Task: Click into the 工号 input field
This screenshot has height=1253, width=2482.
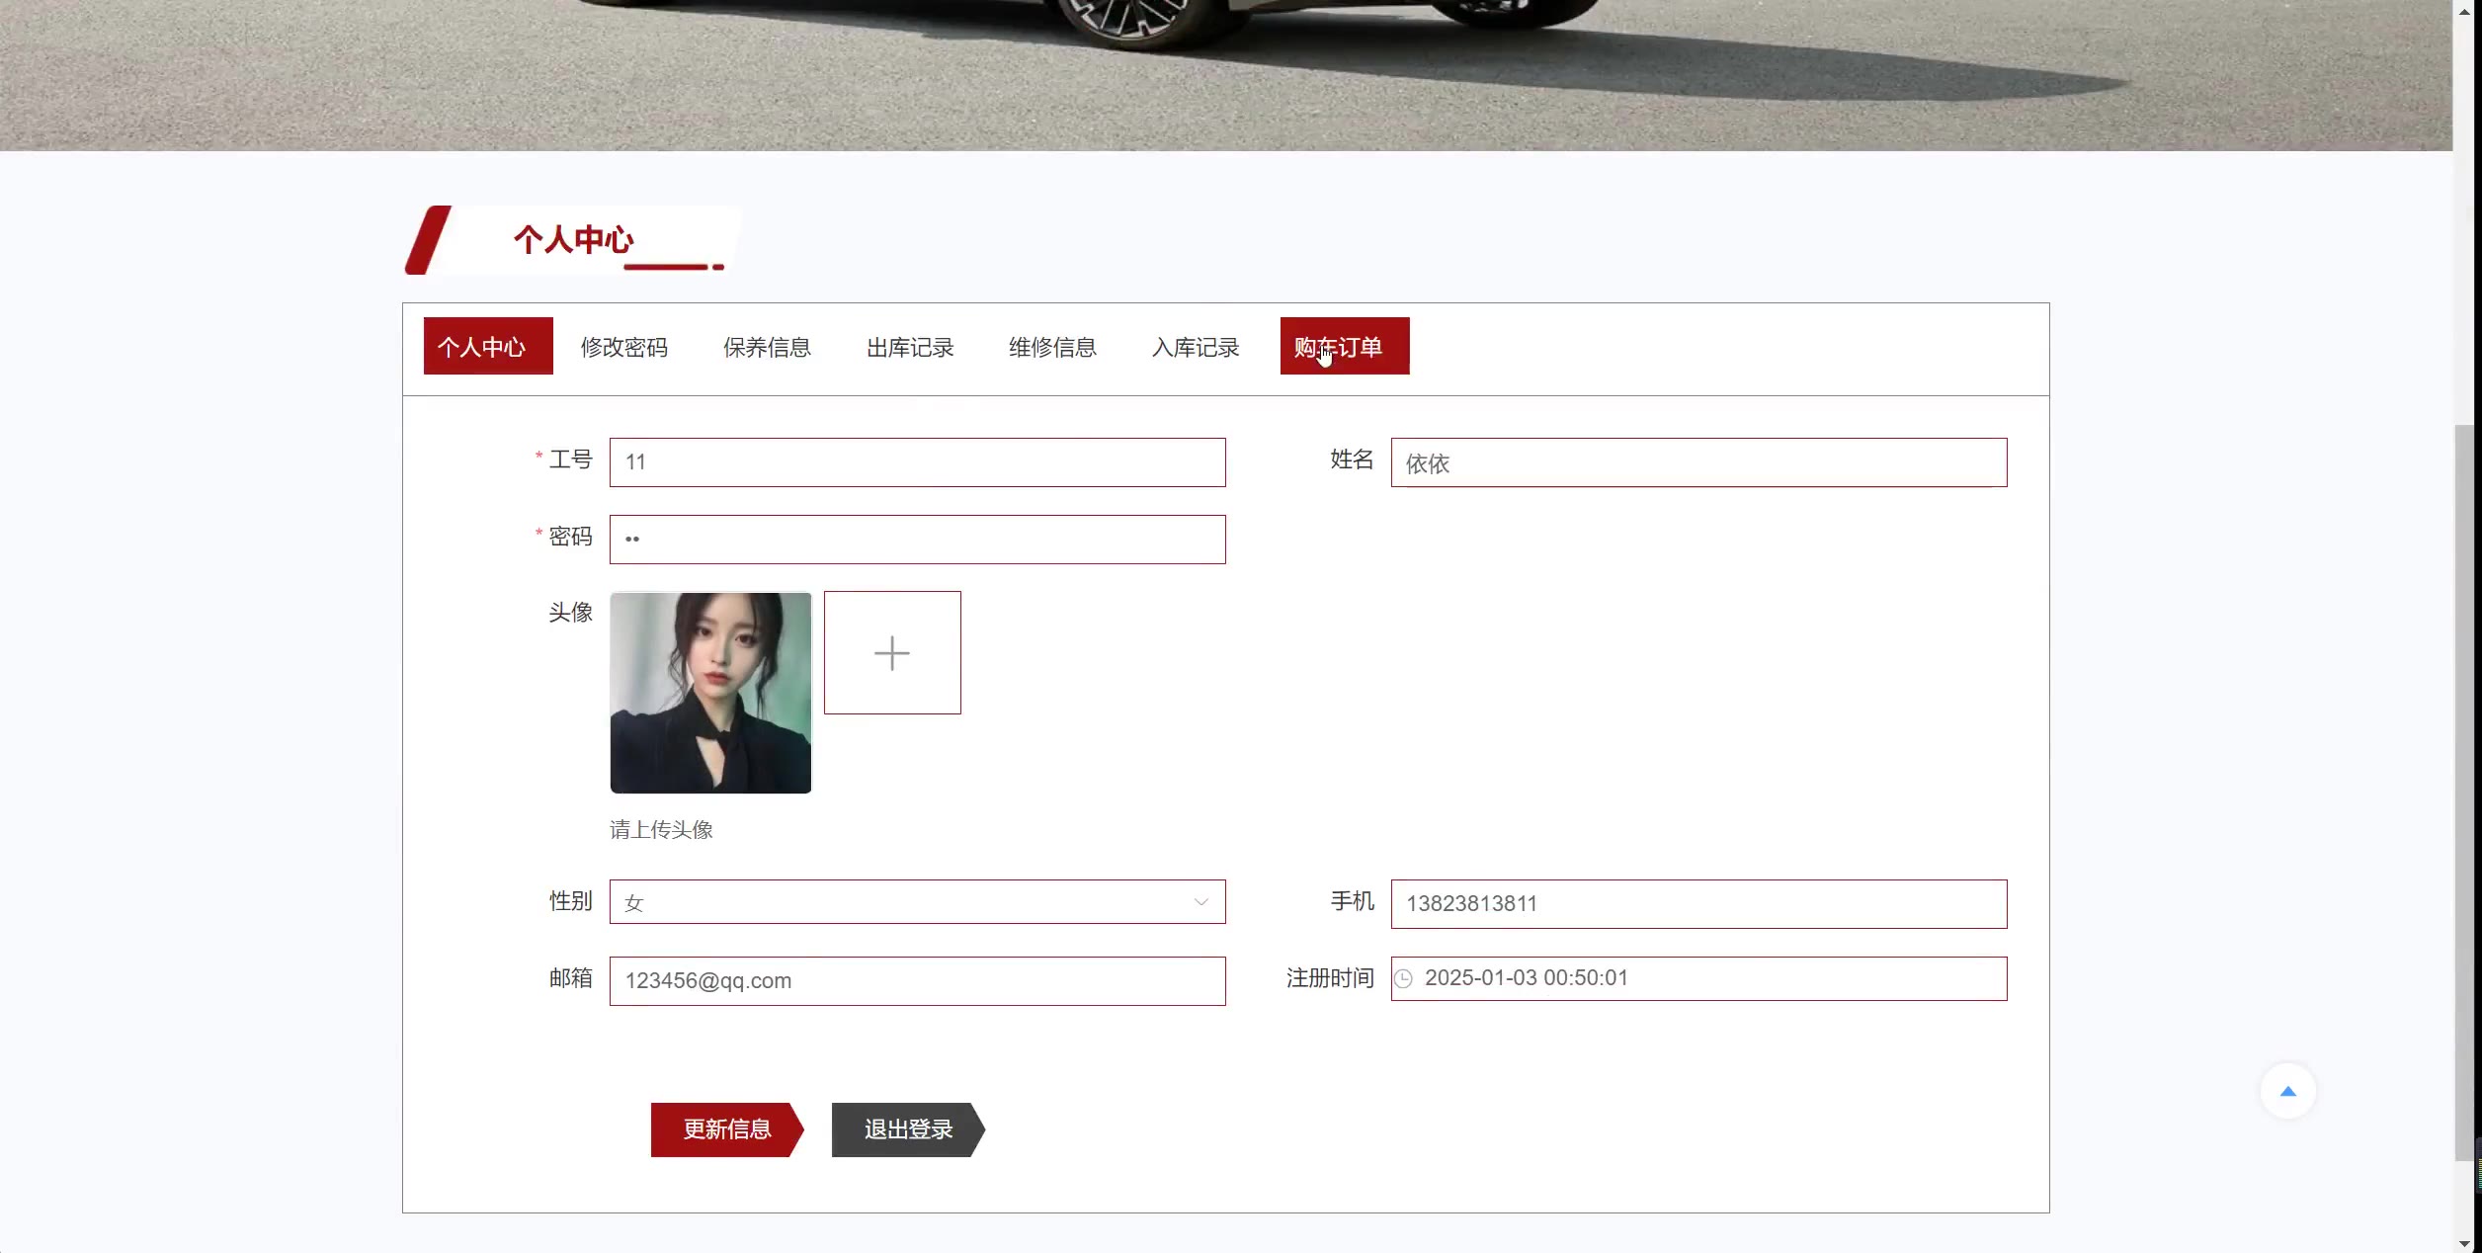Action: pyautogui.click(x=917, y=462)
